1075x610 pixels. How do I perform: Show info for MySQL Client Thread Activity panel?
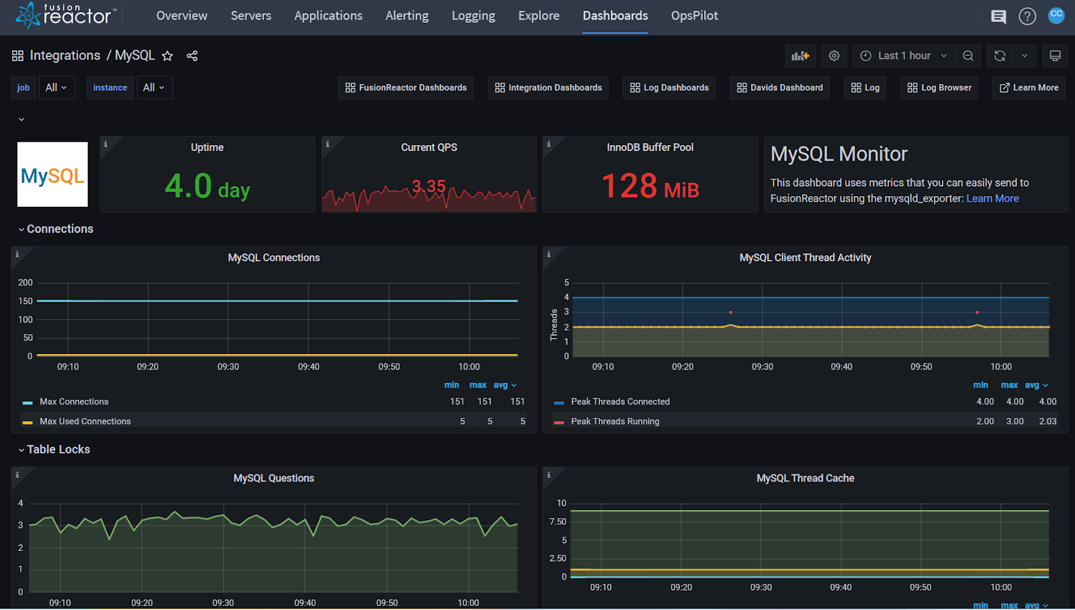coord(548,254)
